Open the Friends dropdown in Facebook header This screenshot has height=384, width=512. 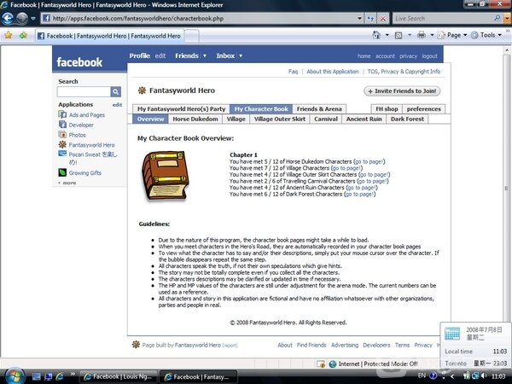[x=204, y=55]
